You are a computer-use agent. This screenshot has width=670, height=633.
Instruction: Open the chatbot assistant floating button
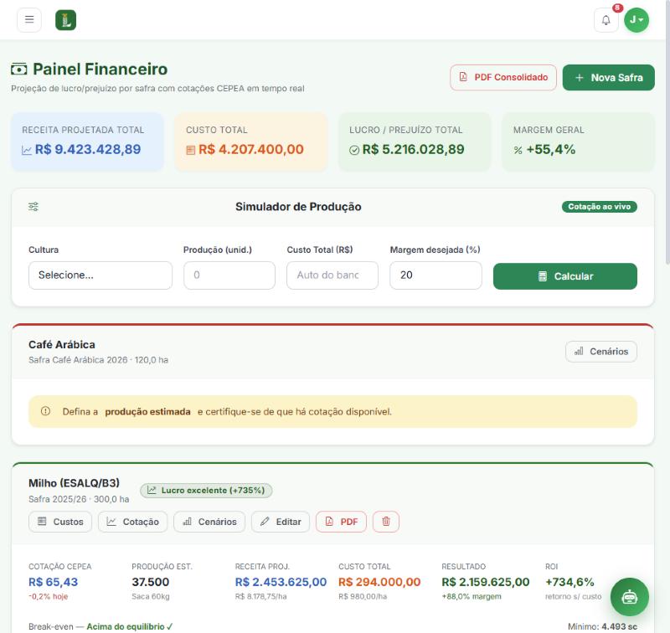click(x=630, y=597)
